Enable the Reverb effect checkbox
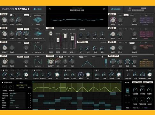The image size is (155, 115). tap(127, 70)
